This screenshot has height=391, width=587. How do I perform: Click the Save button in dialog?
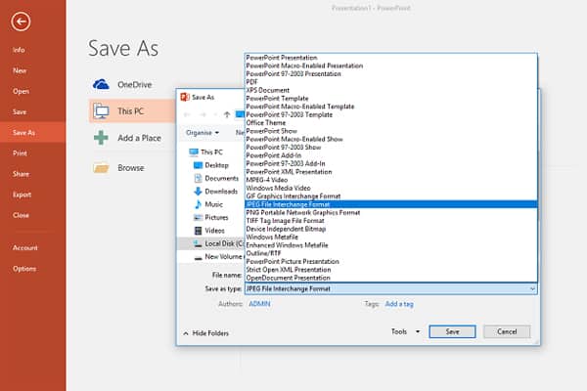[451, 332]
